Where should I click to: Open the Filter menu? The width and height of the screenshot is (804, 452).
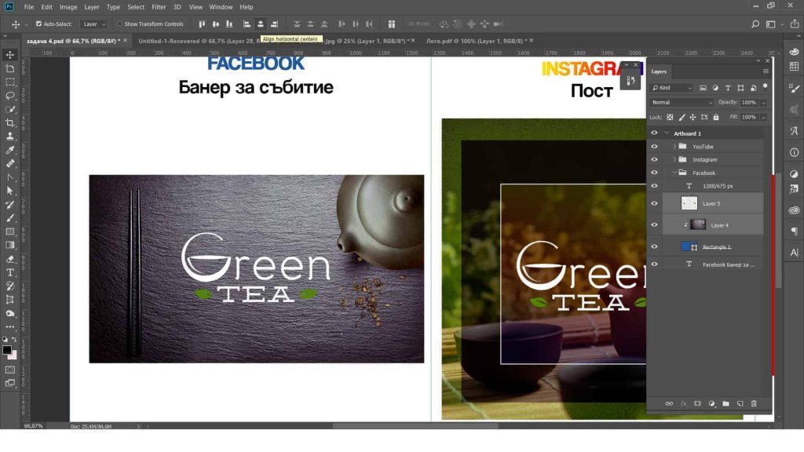coord(159,7)
